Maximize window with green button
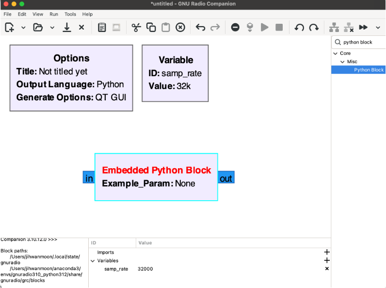The height and width of the screenshot is (288, 386). (22, 4)
